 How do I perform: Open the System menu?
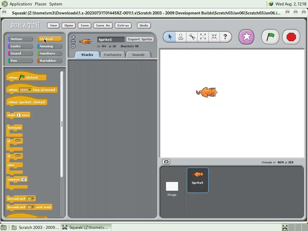coord(56,4)
